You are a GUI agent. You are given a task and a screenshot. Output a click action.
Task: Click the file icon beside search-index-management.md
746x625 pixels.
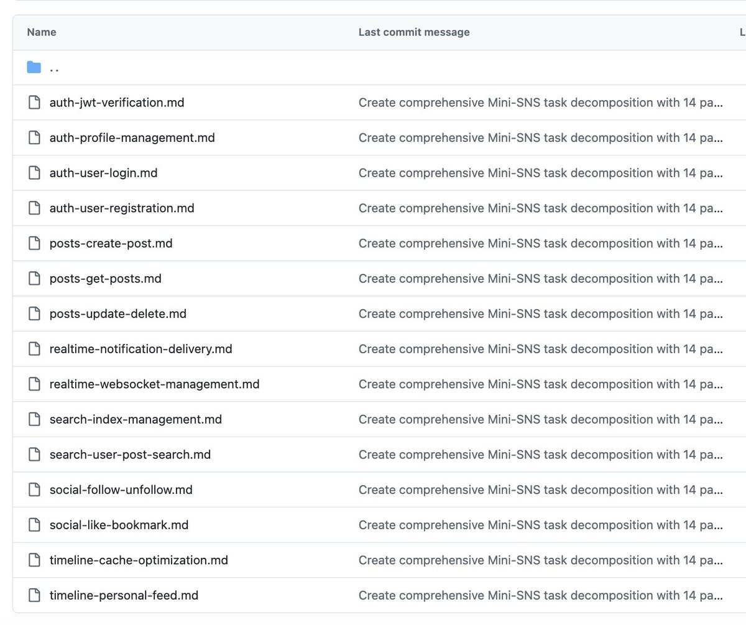tap(34, 419)
